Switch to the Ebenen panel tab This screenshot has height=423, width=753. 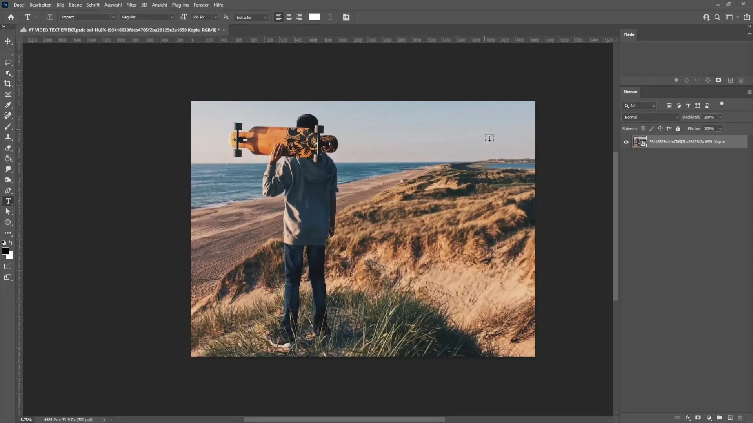coord(630,92)
